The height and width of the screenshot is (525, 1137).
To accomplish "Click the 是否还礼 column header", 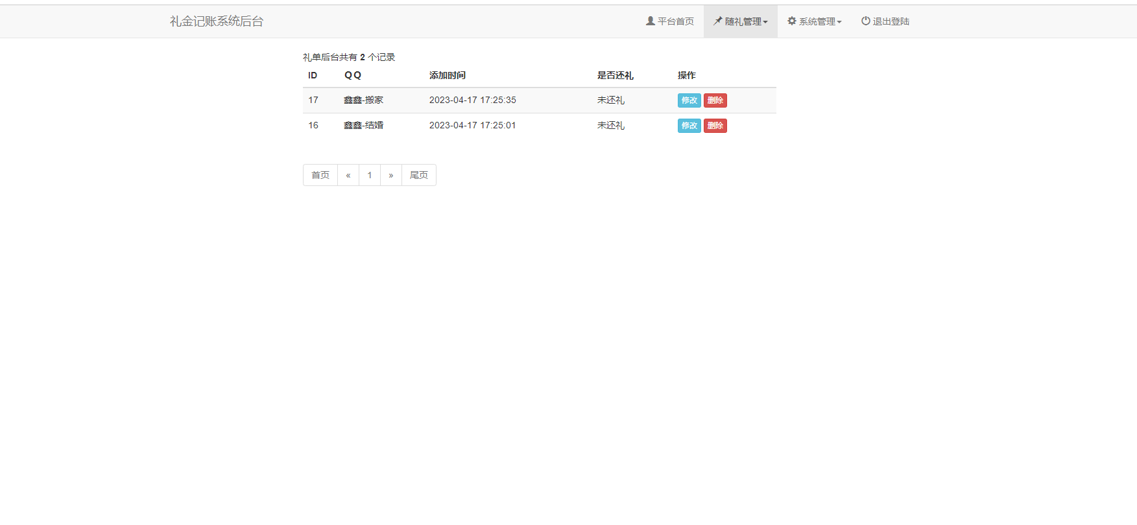I will click(615, 75).
